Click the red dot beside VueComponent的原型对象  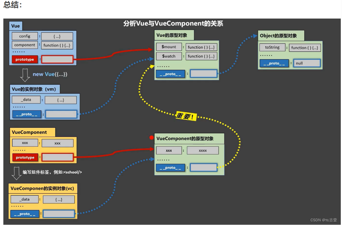(151, 137)
